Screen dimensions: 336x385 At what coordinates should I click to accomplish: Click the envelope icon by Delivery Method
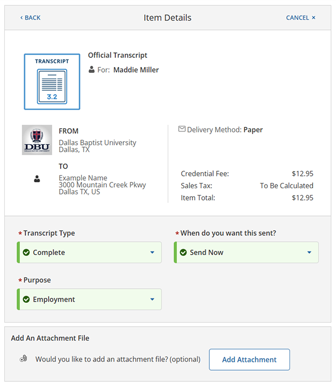point(182,129)
